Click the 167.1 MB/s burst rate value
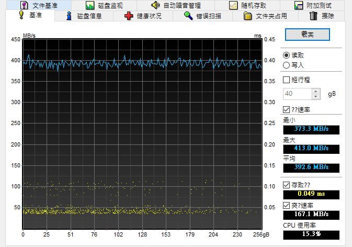 click(311, 215)
